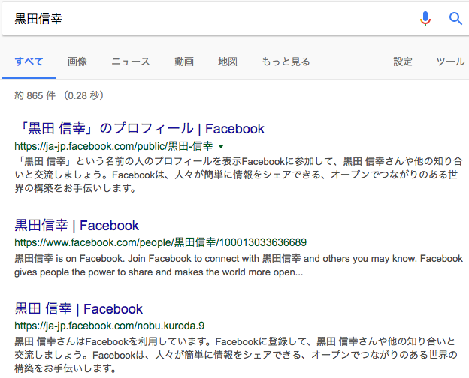Viewport: 469px width, 378px height.
Task: Start voice search with microphone icon
Action: [425, 19]
